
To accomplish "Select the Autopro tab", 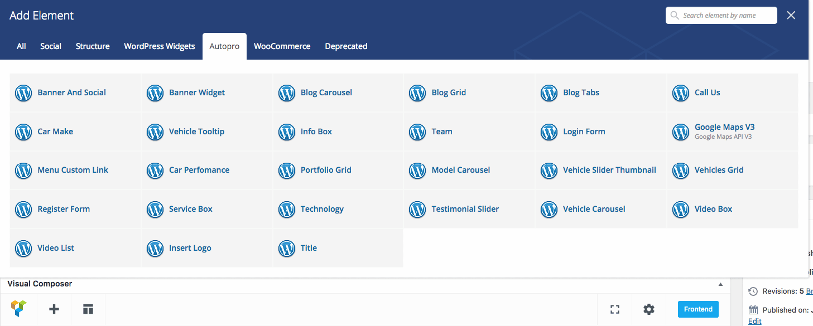I will (x=224, y=46).
